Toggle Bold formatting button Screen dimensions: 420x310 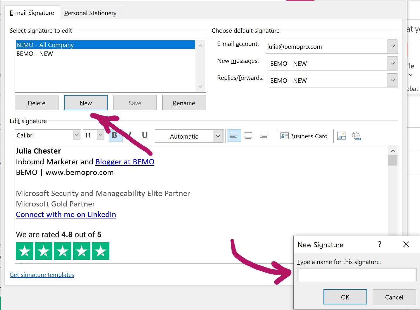point(115,135)
